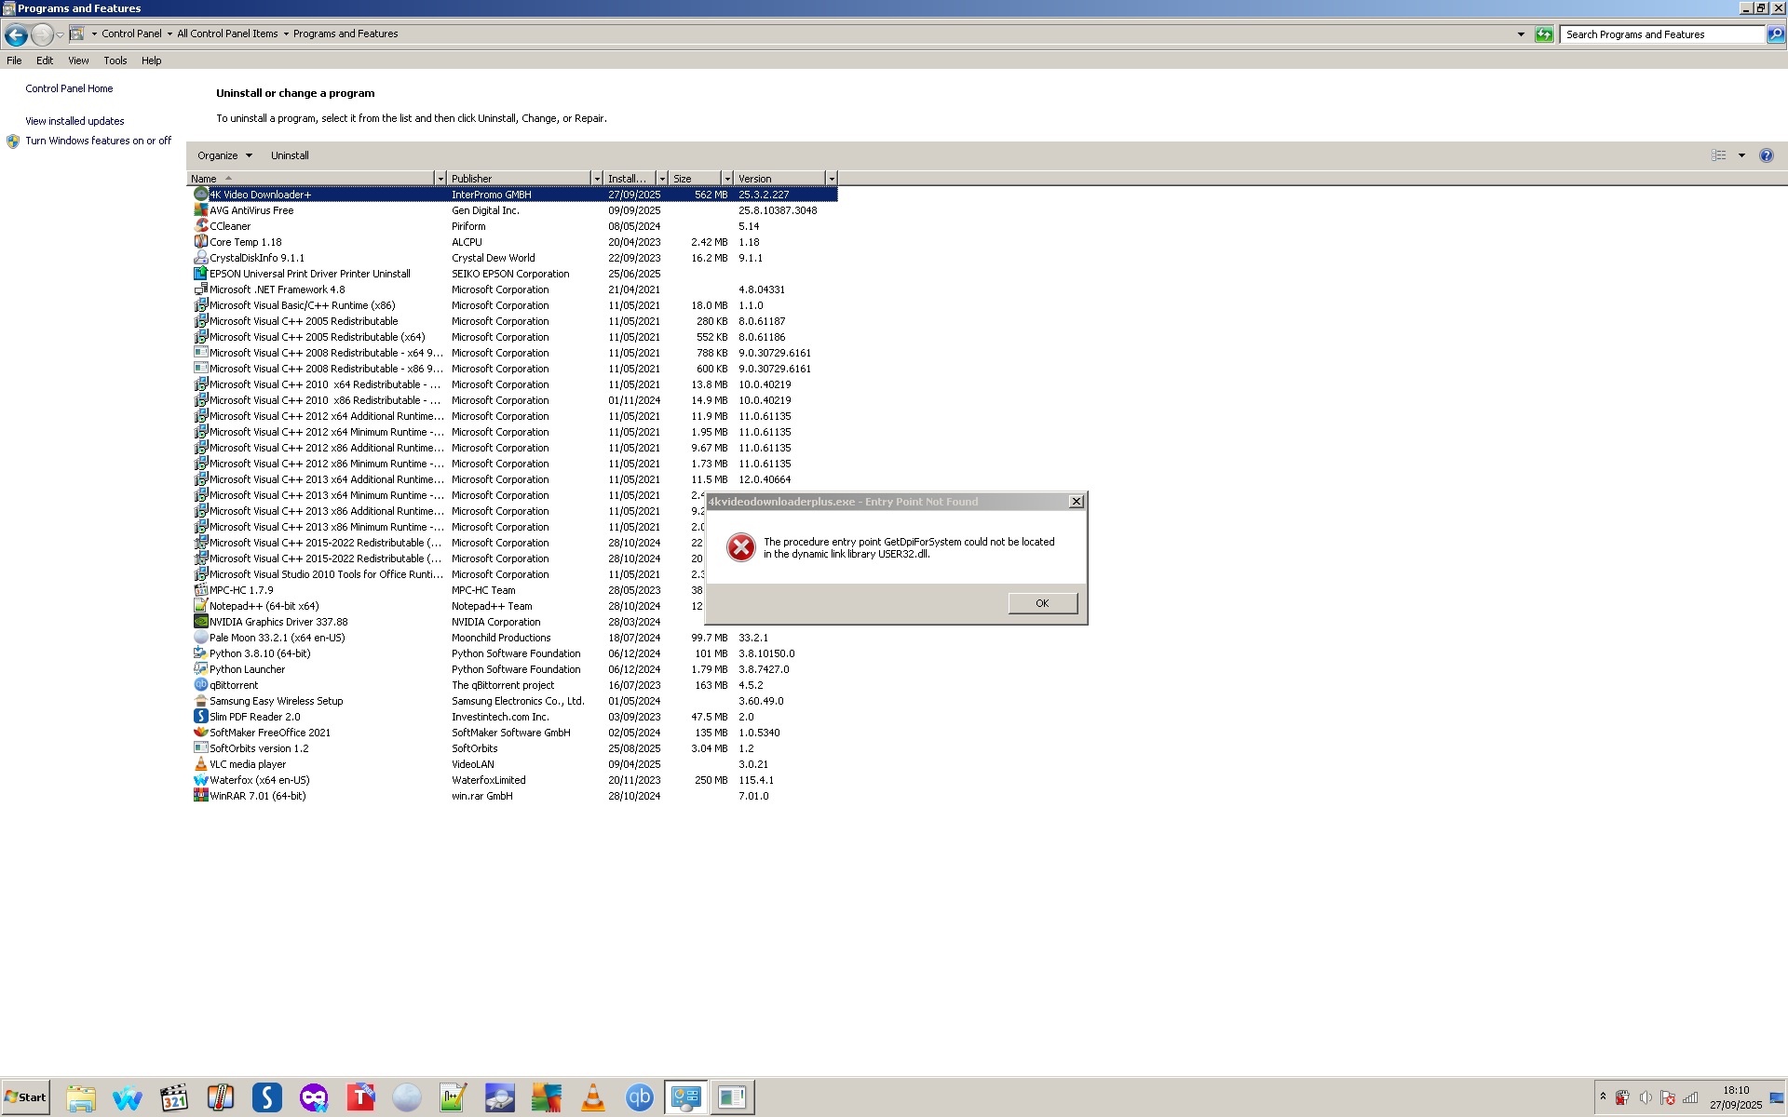Click the Help question mark icon
Viewport: 1788px width, 1117px height.
[x=1766, y=155]
